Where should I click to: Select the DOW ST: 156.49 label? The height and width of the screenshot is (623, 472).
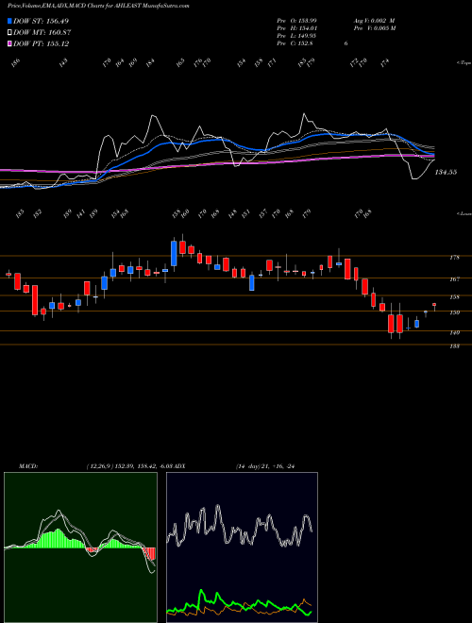click(42, 21)
